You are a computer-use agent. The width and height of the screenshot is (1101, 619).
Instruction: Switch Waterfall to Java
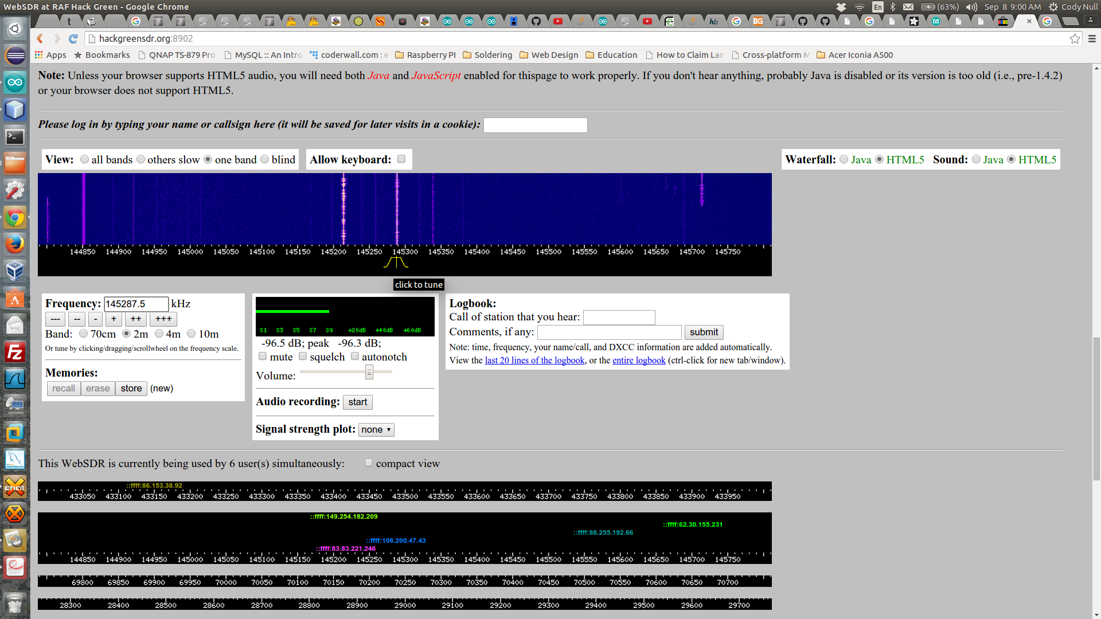(x=844, y=159)
